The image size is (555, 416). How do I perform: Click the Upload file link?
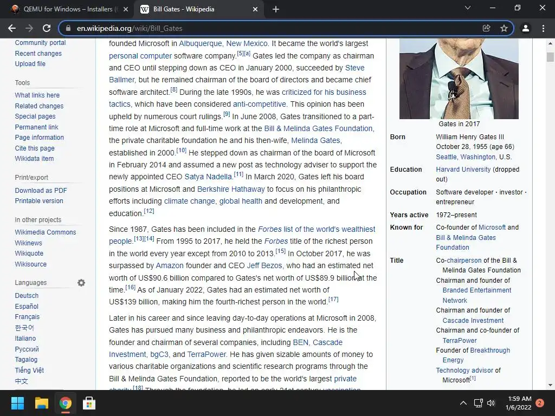point(30,64)
